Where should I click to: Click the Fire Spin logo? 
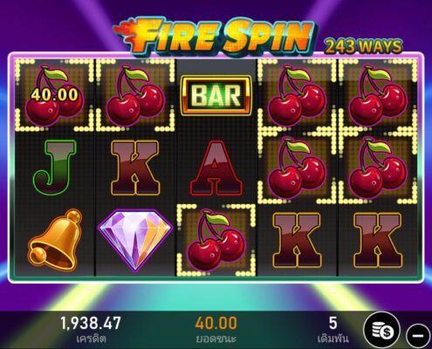[x=215, y=36]
